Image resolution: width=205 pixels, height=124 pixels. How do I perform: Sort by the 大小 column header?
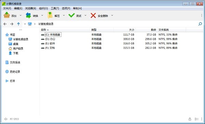pos(124,30)
